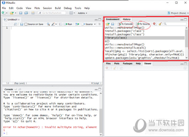189x137 pixels.
Task: Clear all history with broom icon
Action: point(160,24)
